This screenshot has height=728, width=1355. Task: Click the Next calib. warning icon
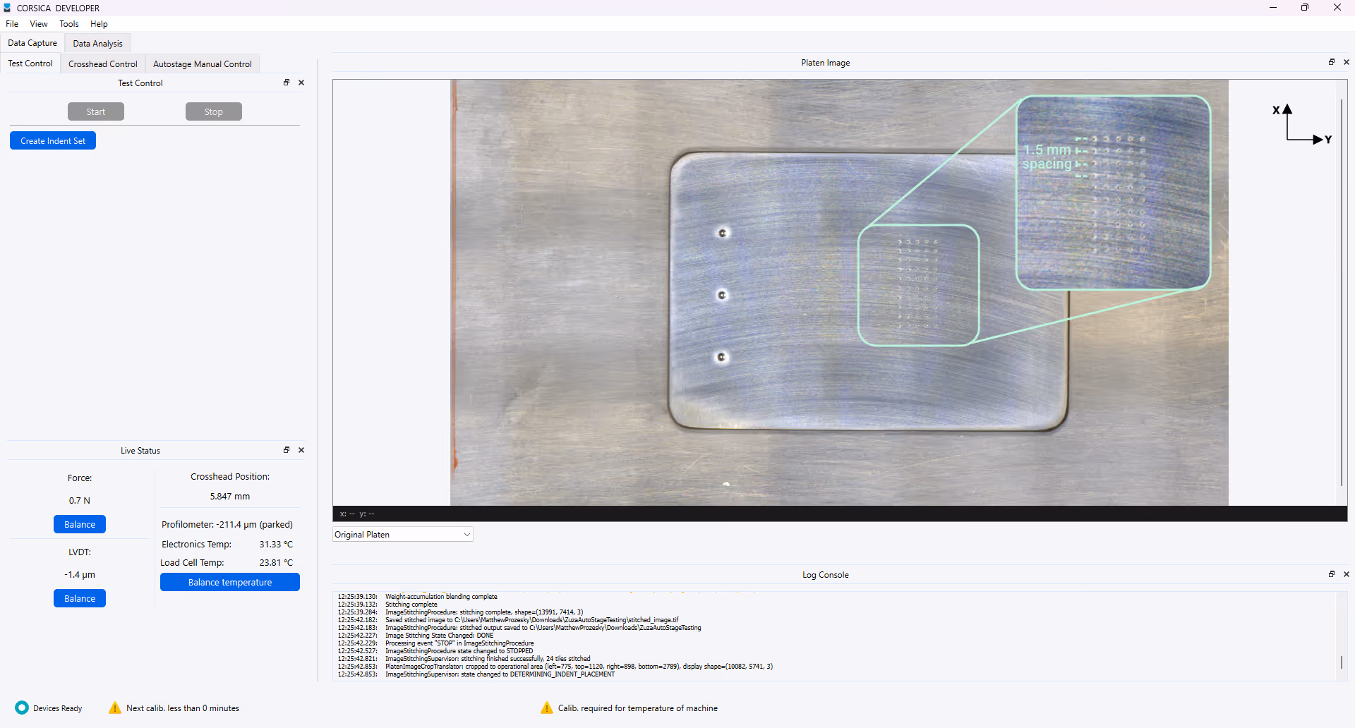[115, 708]
